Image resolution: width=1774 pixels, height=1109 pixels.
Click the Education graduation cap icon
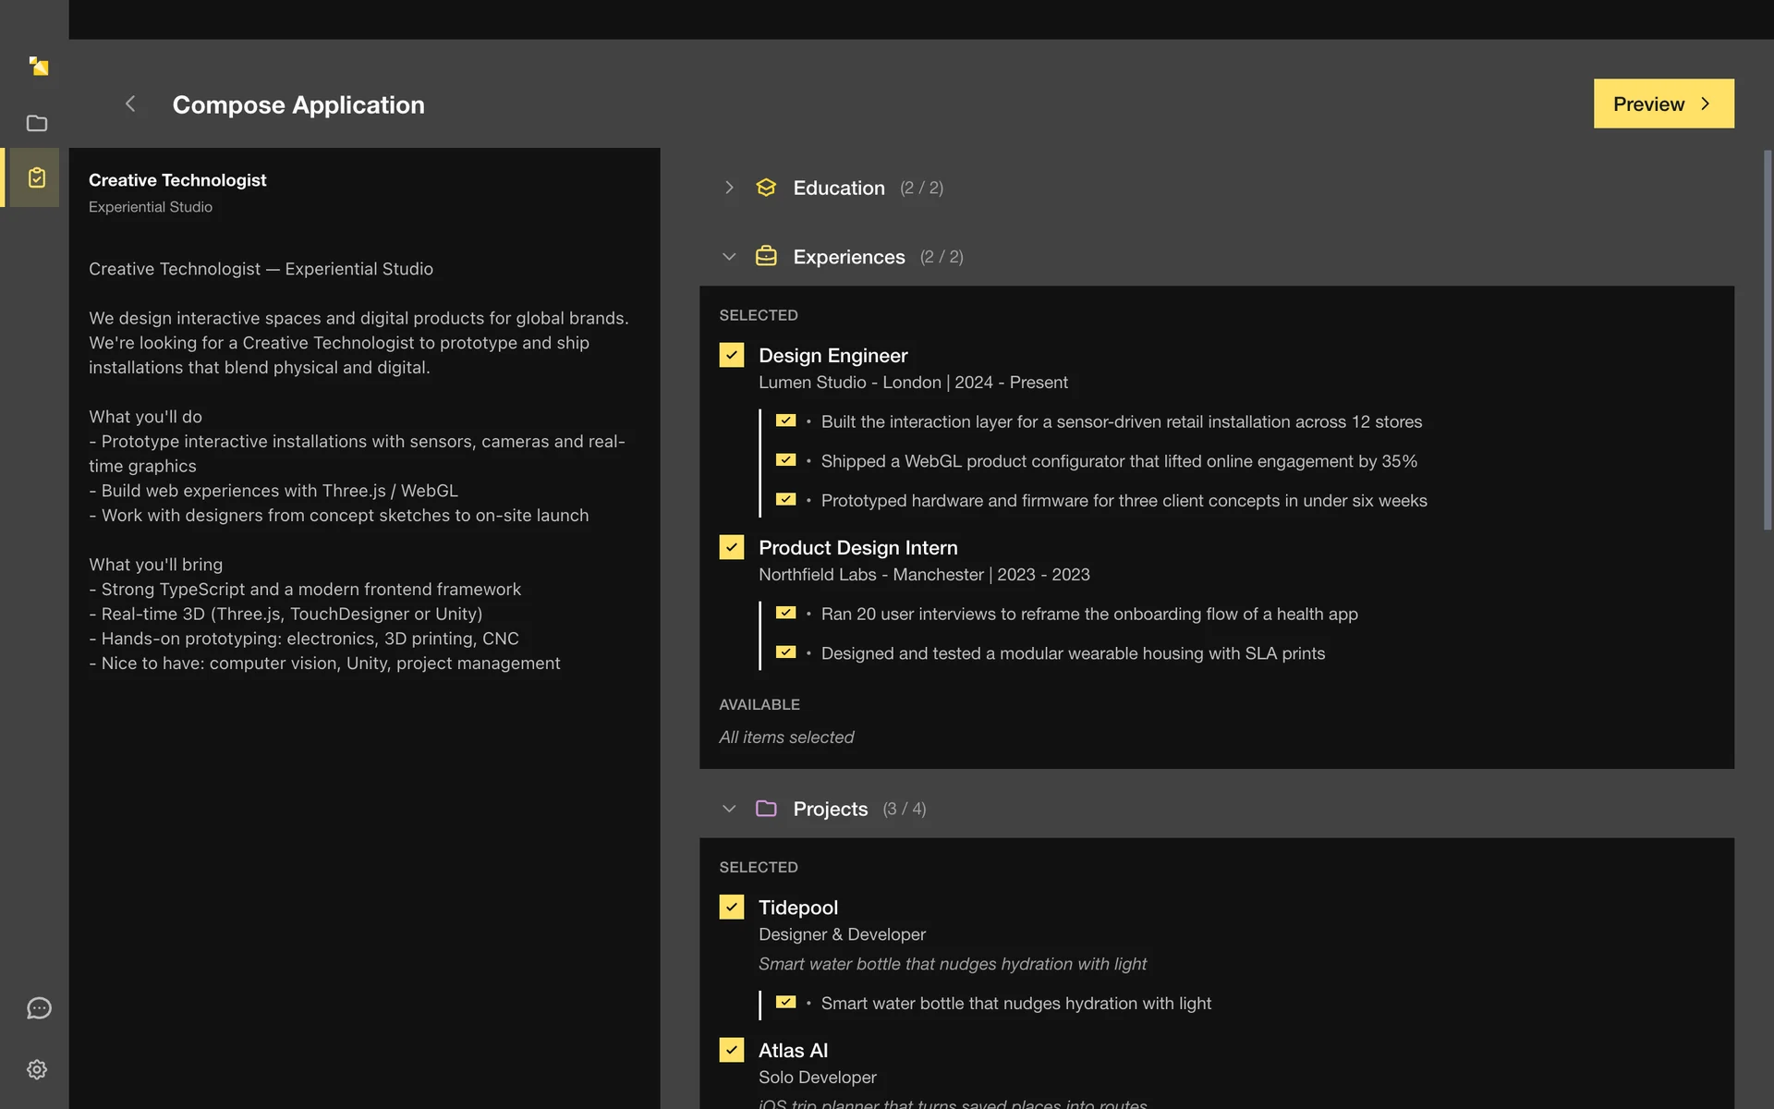766,188
